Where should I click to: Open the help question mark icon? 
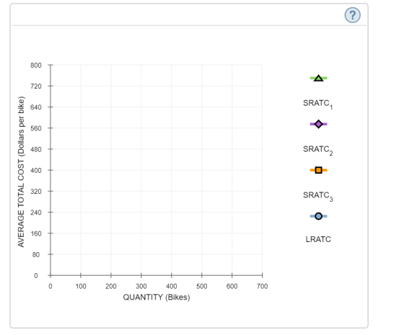[353, 15]
